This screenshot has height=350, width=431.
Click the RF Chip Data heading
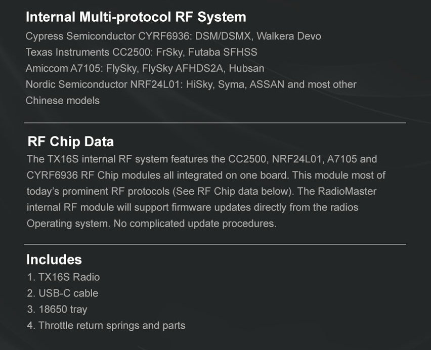pyautogui.click(x=70, y=142)
